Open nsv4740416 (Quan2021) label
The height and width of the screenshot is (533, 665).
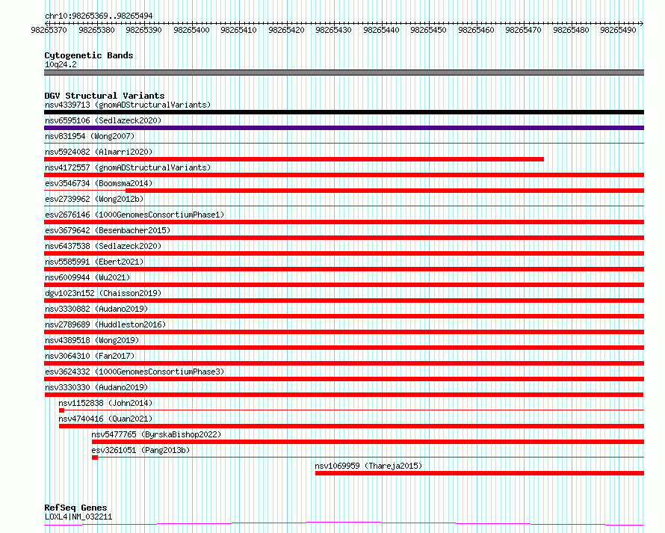pos(105,419)
